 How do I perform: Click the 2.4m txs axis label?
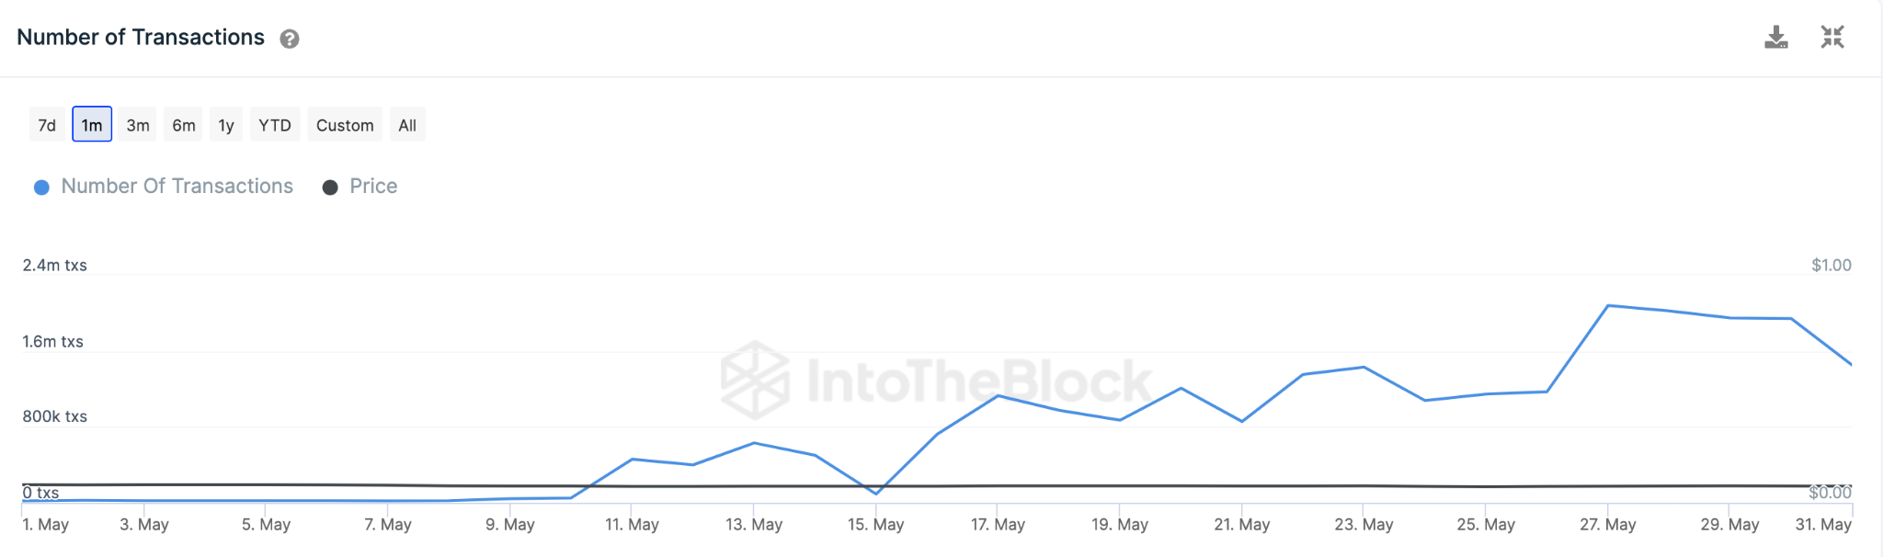pyautogui.click(x=55, y=266)
